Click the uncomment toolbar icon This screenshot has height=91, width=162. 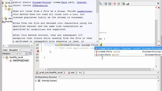128,4
